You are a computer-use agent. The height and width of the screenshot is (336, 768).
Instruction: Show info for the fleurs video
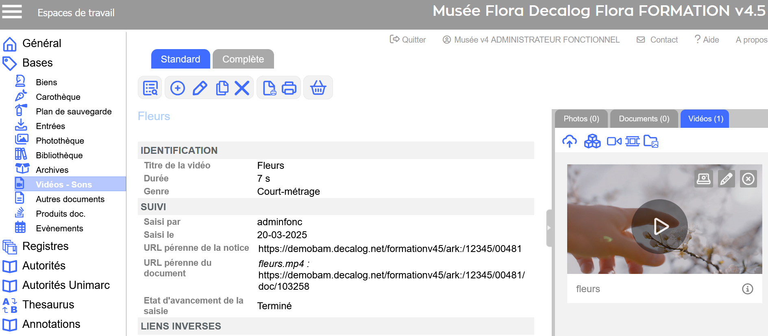pos(747,289)
